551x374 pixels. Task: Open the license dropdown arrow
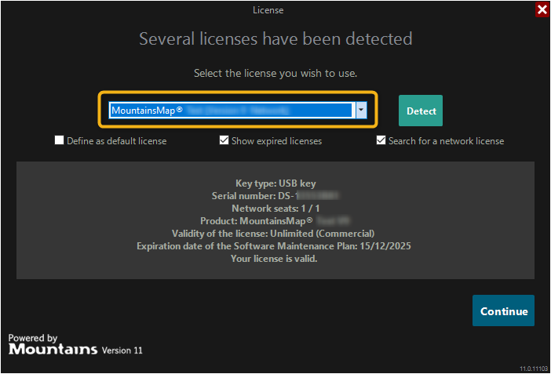[361, 111]
